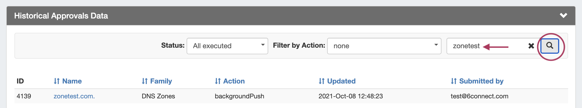Sort by Updated sort arrows icon
The image size is (582, 108).
322,81
